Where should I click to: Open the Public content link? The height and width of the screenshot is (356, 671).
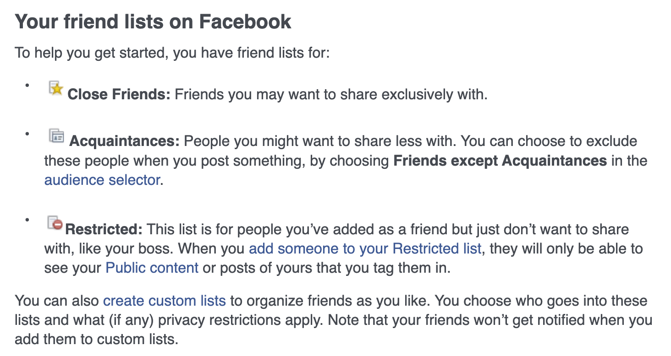click(152, 268)
